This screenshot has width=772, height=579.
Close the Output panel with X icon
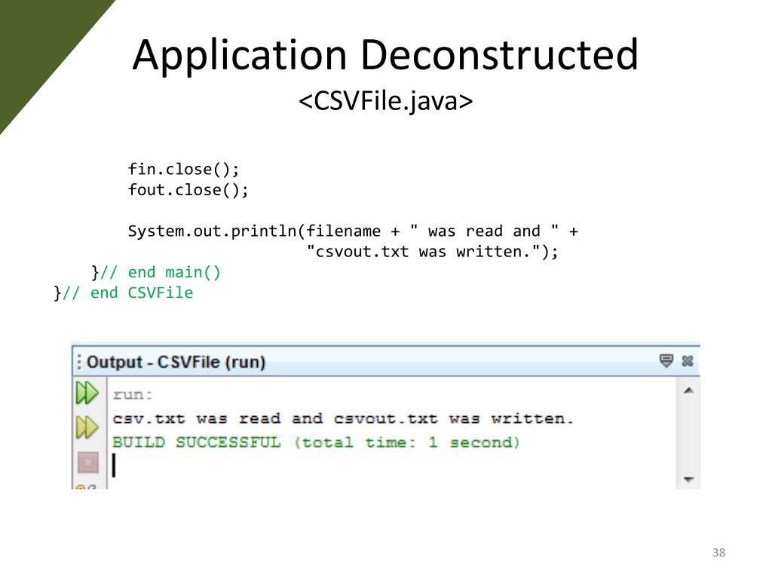click(x=688, y=361)
